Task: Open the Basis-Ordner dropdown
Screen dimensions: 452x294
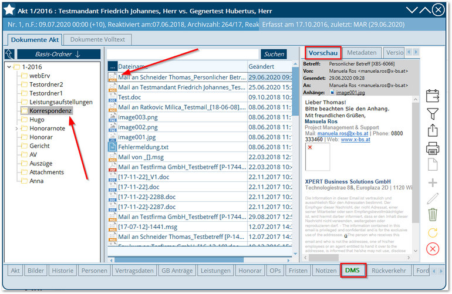Action: coord(55,55)
